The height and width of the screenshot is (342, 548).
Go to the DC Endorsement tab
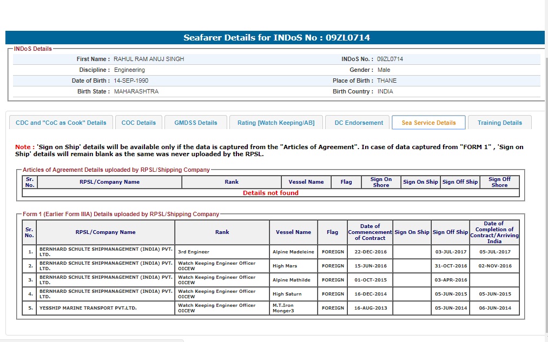[359, 123]
